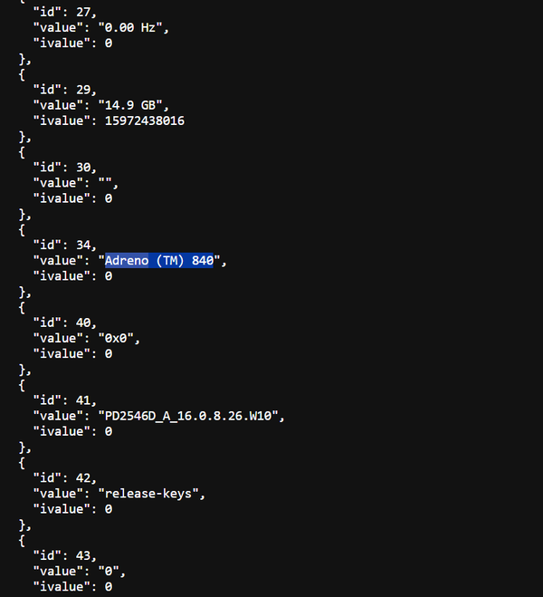
Task: Click the line "id": 27
Action: [63, 12]
